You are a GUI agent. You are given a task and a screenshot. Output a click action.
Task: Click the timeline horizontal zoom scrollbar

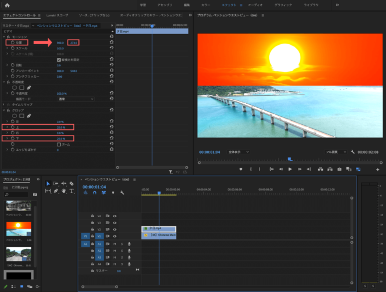point(100,286)
